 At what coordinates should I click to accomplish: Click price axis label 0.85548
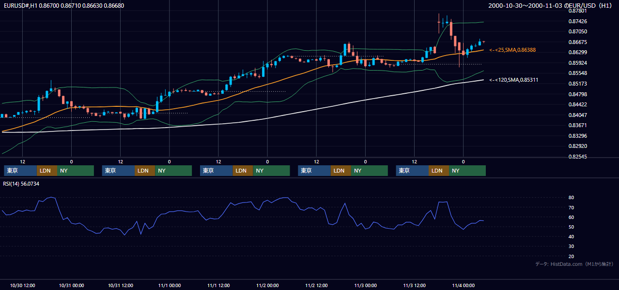click(x=577, y=73)
